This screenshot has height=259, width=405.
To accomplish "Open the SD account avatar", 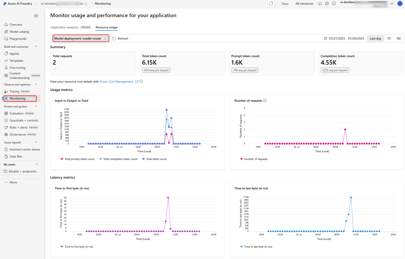I will point(400,4).
